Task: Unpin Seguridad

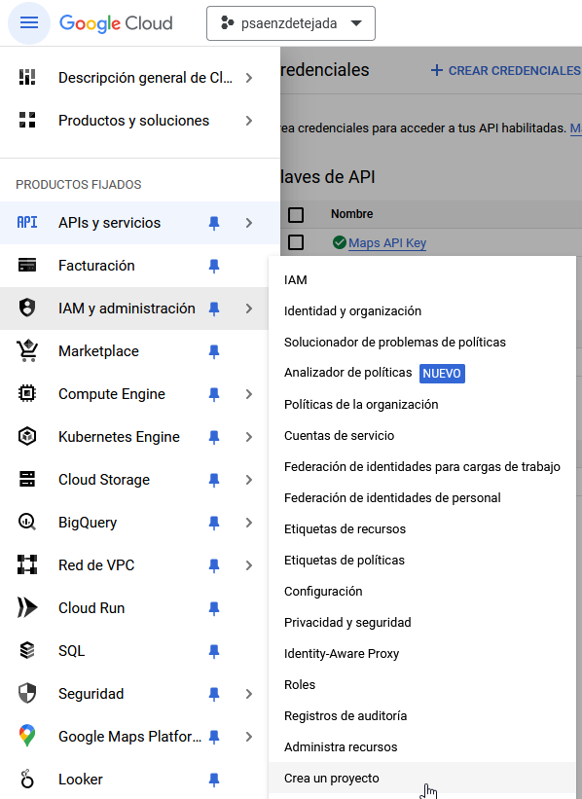Action: click(x=214, y=694)
